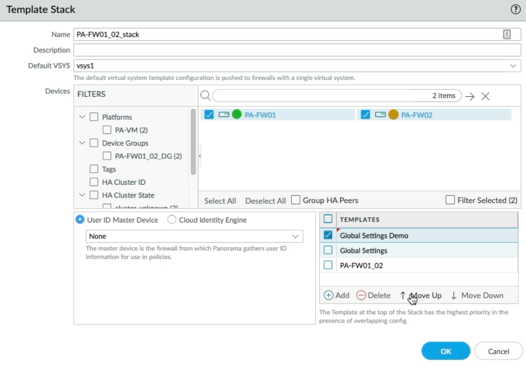Screen dimensions: 526x369
Task: Click in the Name input field
Action: [x=297, y=35]
